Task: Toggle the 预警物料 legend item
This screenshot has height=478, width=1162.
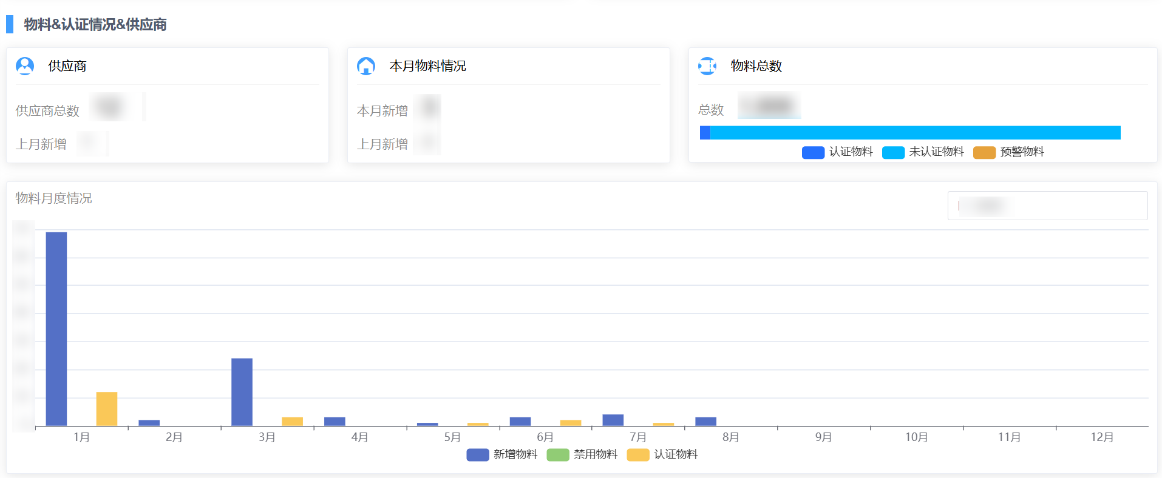Action: coord(1008,152)
